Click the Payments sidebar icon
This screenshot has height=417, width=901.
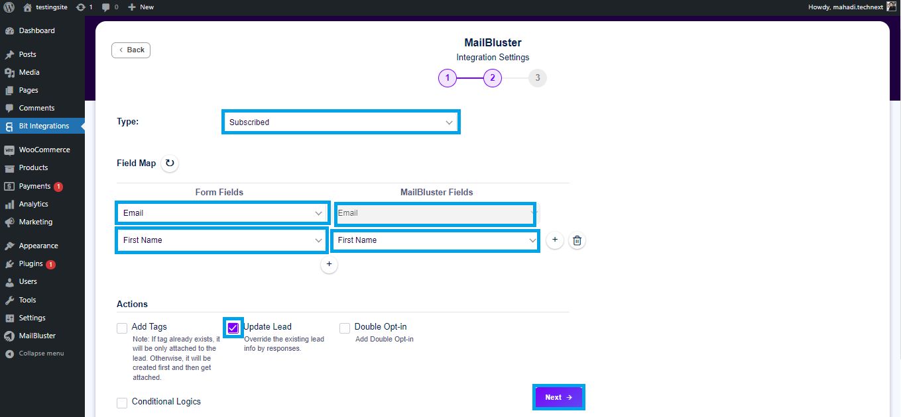(x=9, y=186)
